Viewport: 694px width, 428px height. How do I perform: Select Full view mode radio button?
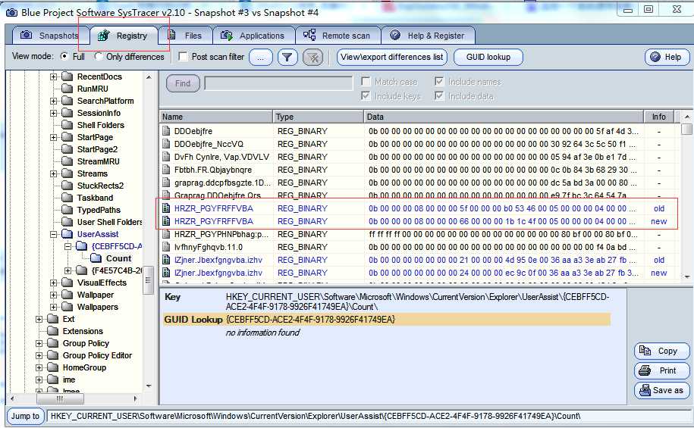[x=64, y=56]
